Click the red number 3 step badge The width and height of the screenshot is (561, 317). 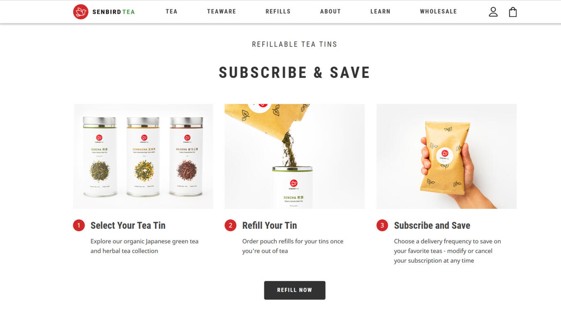pyautogui.click(x=382, y=225)
